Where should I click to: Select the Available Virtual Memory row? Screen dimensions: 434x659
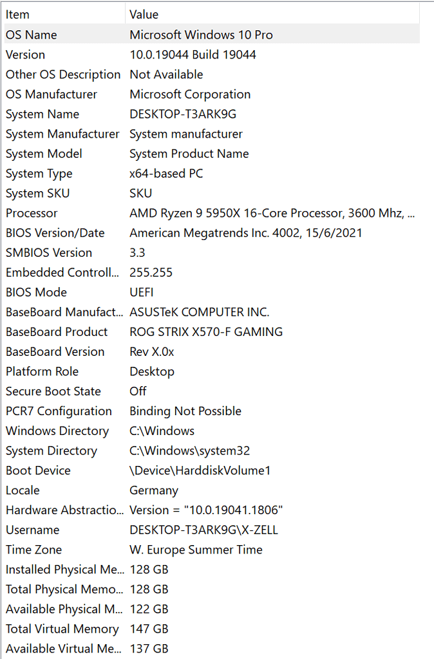[212, 649]
